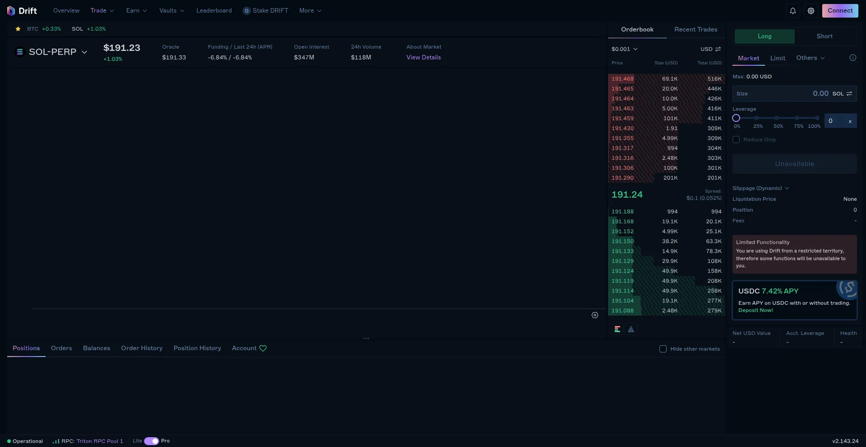Viewport: 866px width, 447px height.
Task: Open the Order History tab
Action: point(142,348)
